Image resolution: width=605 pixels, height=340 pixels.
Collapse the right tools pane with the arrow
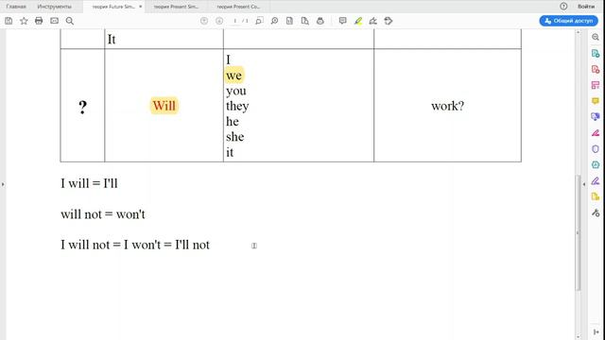coord(584,184)
